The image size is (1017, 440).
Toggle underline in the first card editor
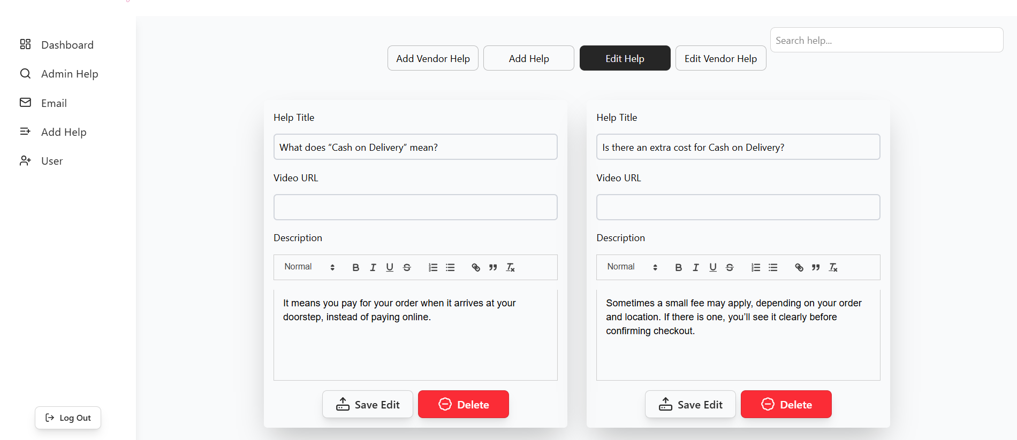pos(390,267)
